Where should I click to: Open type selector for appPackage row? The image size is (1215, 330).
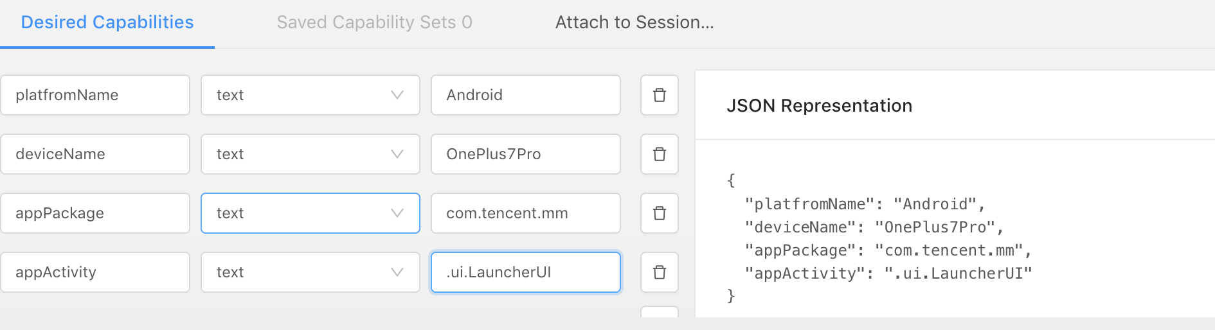coord(310,213)
